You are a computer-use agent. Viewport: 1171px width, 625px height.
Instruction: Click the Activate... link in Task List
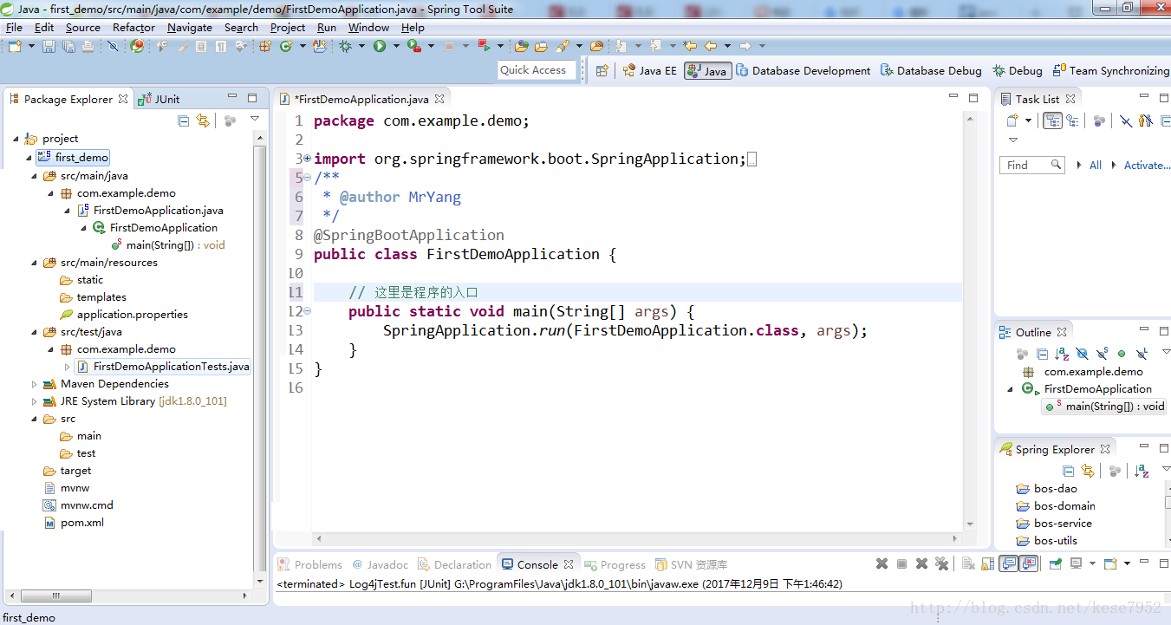1147,165
